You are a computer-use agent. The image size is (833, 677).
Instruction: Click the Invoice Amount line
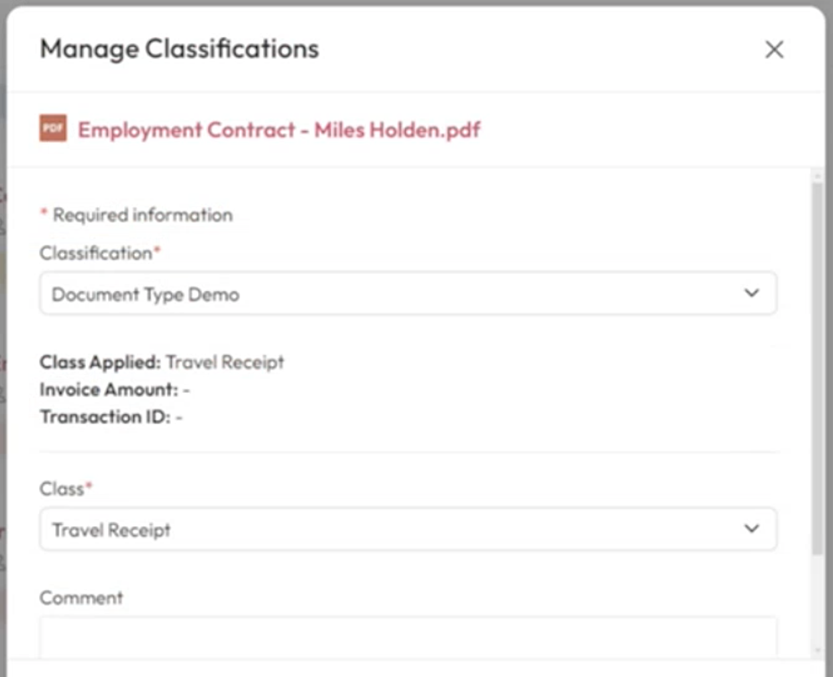(114, 389)
